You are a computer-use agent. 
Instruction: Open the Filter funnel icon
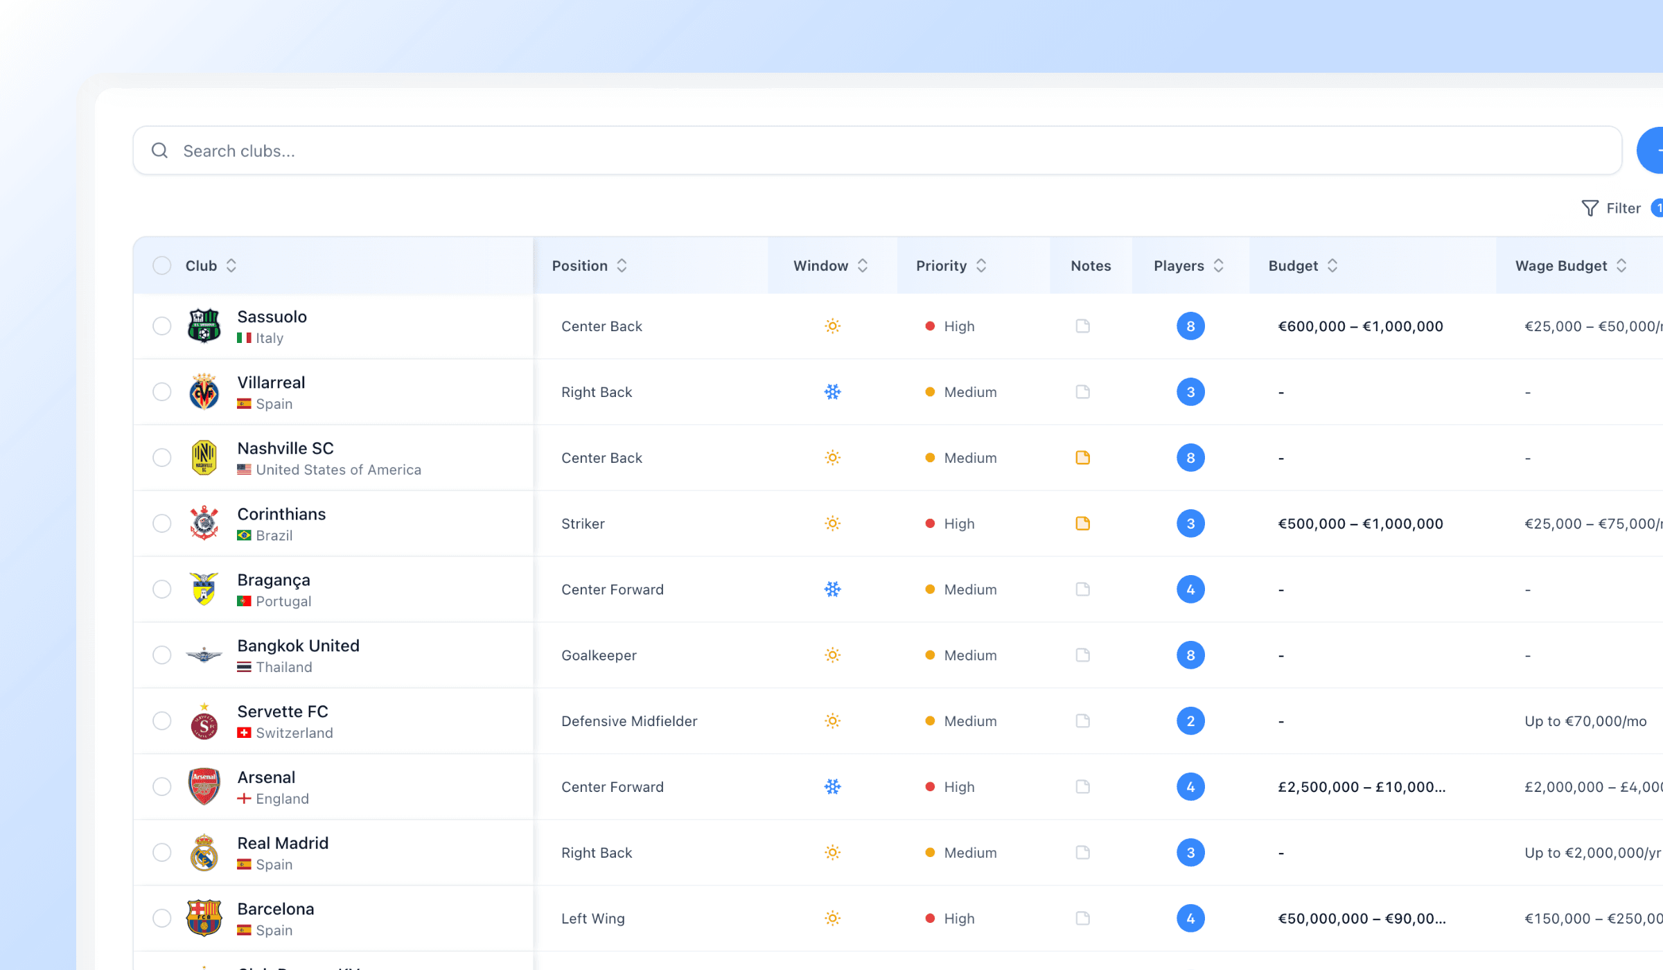pyautogui.click(x=1590, y=208)
